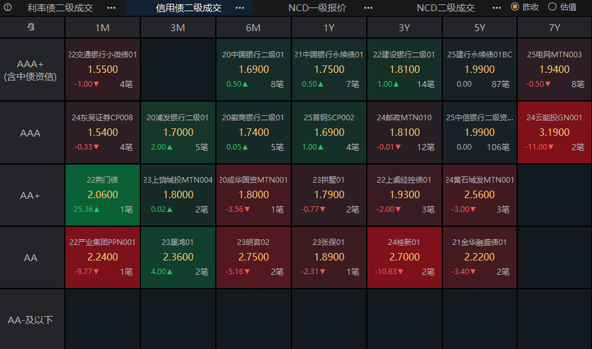Select the 23上饶城投MTN004 cell
This screenshot has width=592, height=349.
178,195
